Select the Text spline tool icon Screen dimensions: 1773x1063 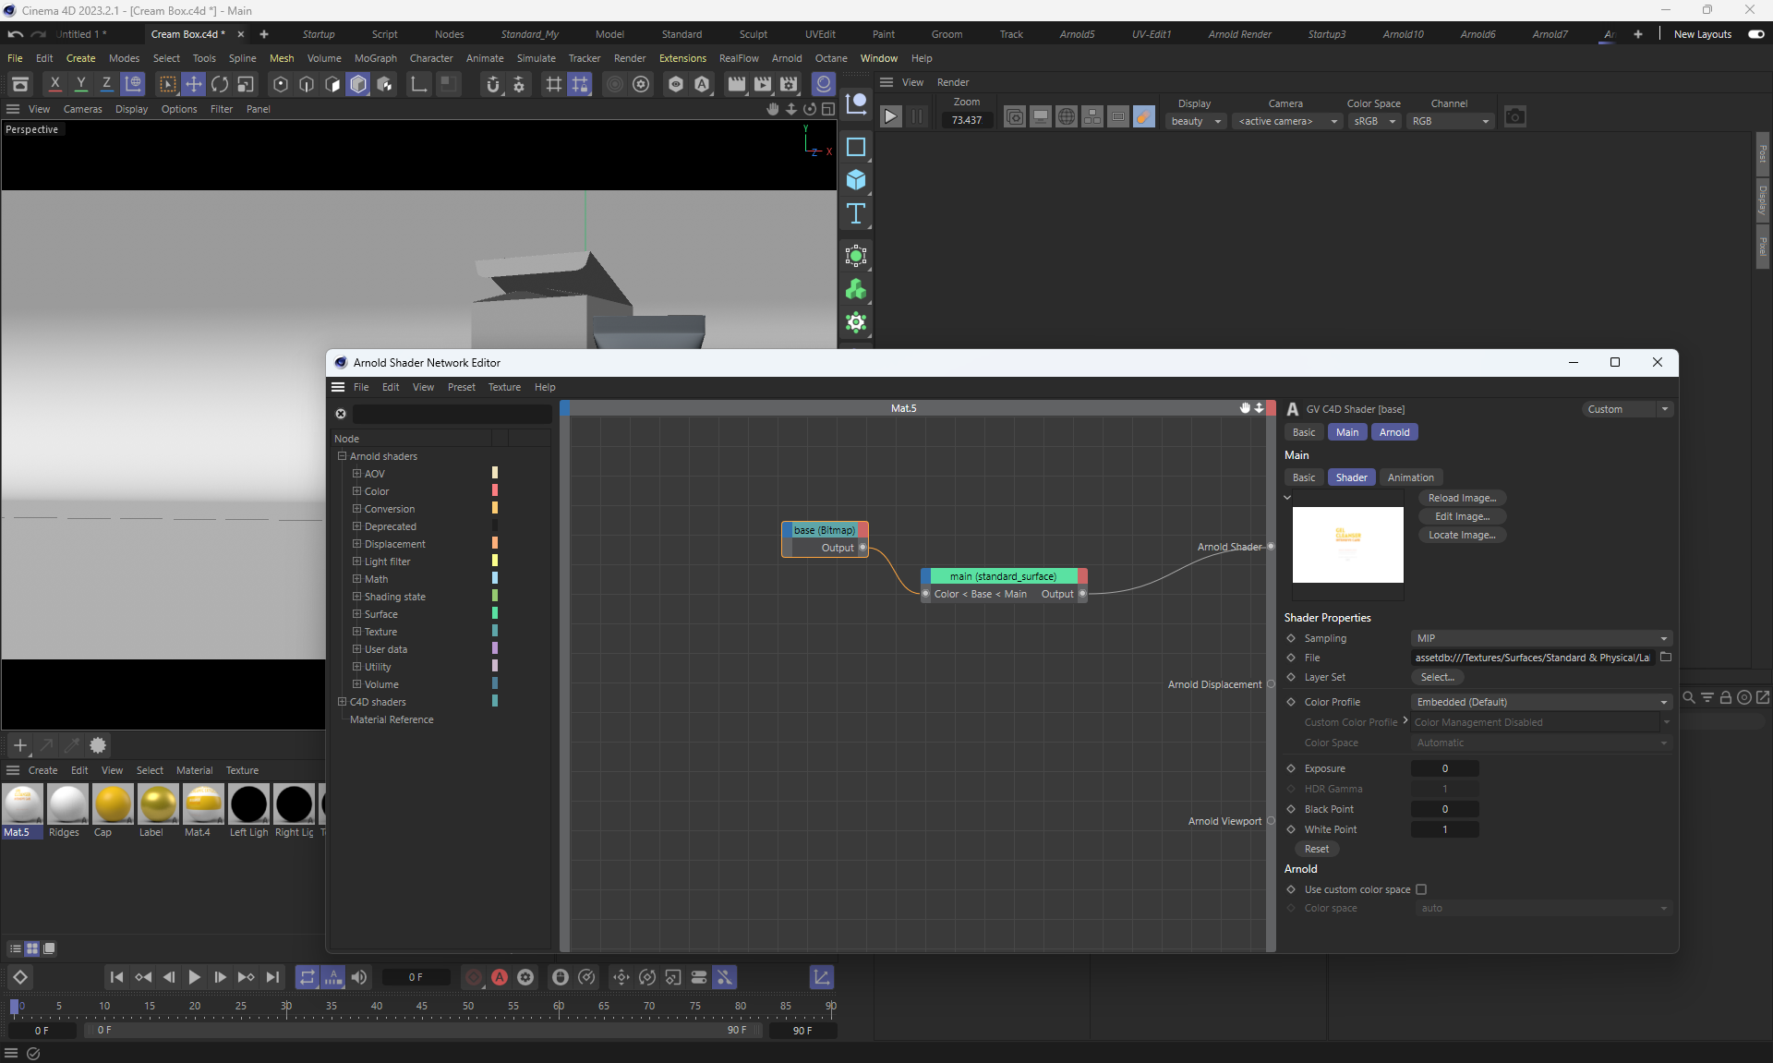[x=856, y=213]
